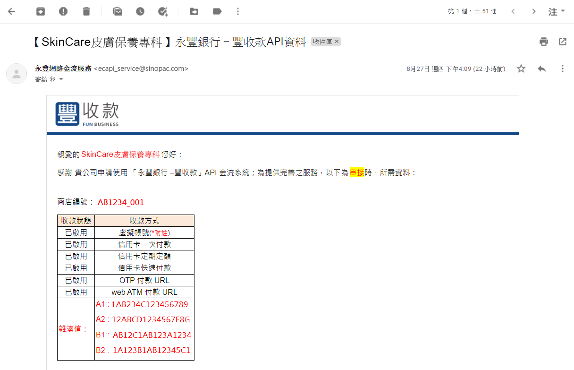Viewport: 574px width, 370px height.
Task: Select shop ID AB1234_001
Action: click(120, 202)
